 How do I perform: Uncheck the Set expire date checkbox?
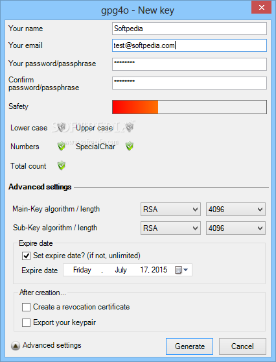tap(26, 256)
